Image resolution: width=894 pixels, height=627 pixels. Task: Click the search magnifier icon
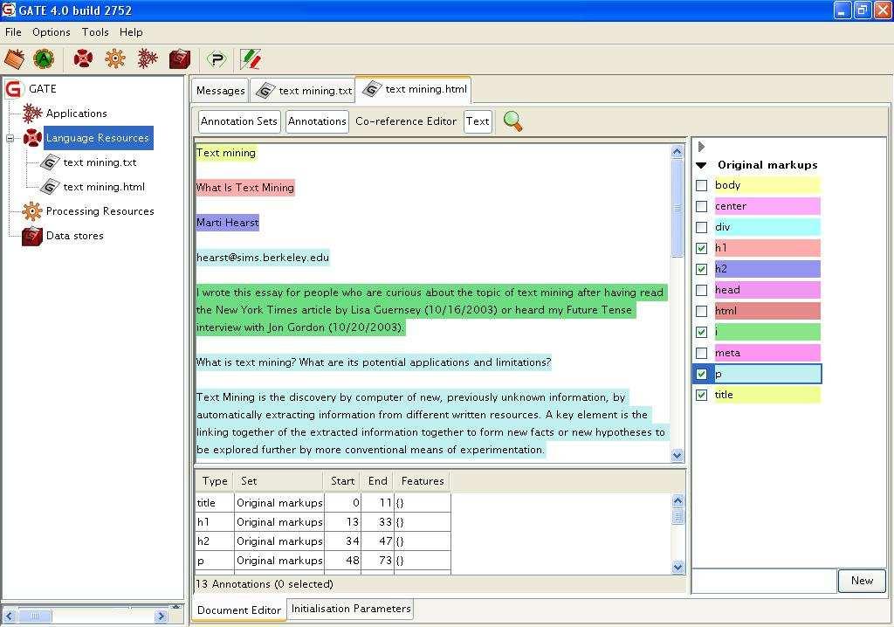click(512, 121)
